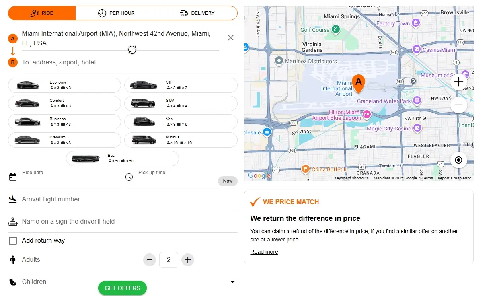Choose the SUV vehicle option
Screen dimensions: 497x296
click(181, 103)
